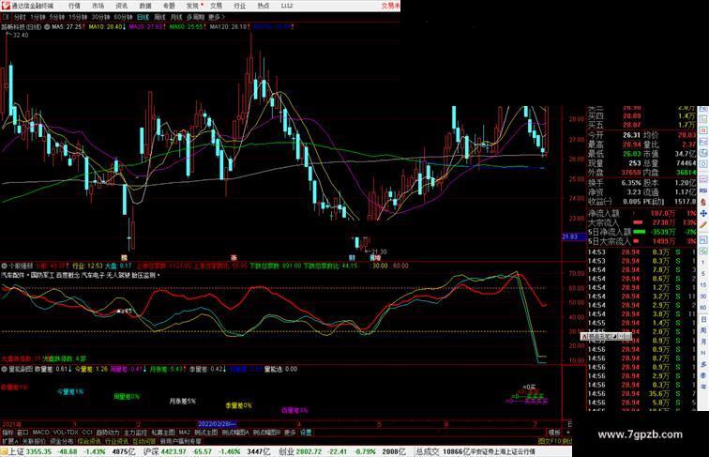The height and width of the screenshot is (457, 709).
Task: Click the 沪深 index in status bar
Action: [151, 451]
